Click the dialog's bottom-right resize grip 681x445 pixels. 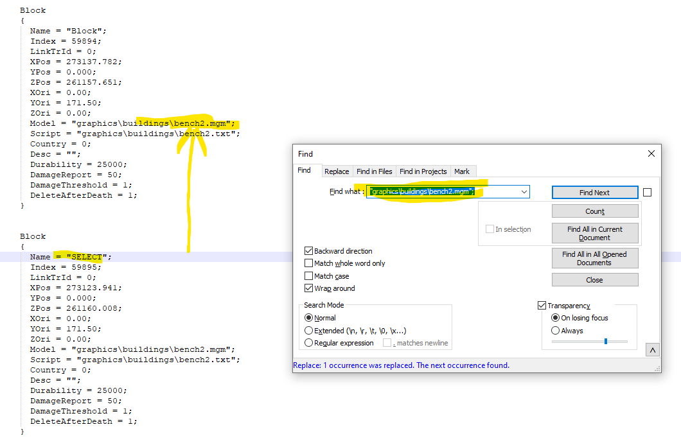click(x=657, y=368)
